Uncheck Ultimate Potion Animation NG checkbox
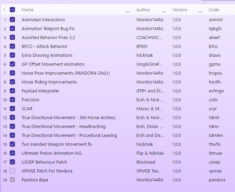Image resolution: width=235 pixels, height=192 pixels. pos(12,153)
